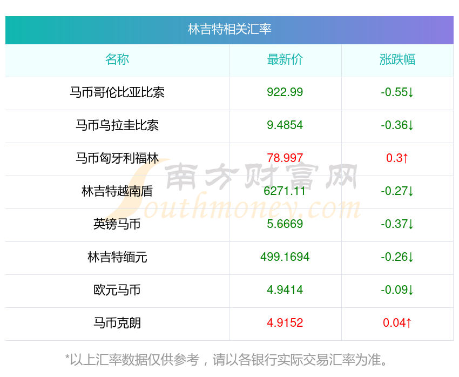
Task: Click the price value 499.1694
Action: [x=285, y=257]
